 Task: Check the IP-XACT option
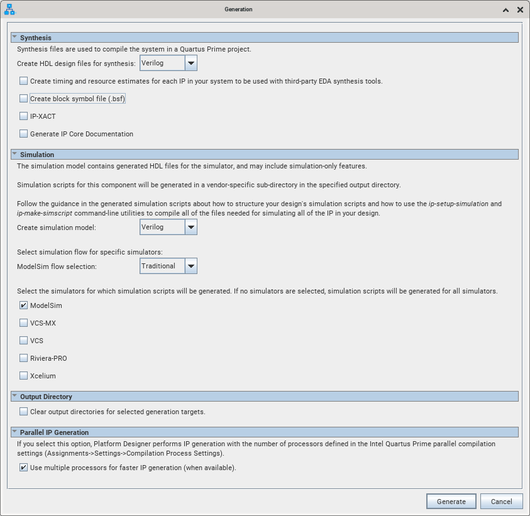(x=24, y=116)
